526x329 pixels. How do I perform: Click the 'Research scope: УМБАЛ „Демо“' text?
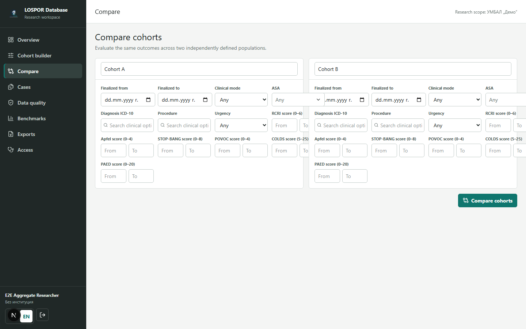(486, 12)
